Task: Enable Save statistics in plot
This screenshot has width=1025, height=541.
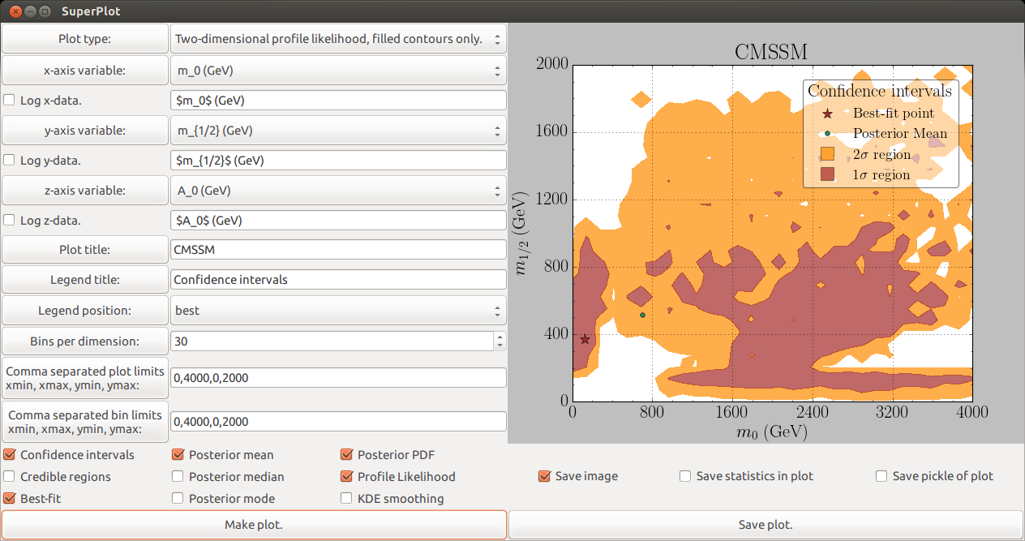Action: coord(686,476)
